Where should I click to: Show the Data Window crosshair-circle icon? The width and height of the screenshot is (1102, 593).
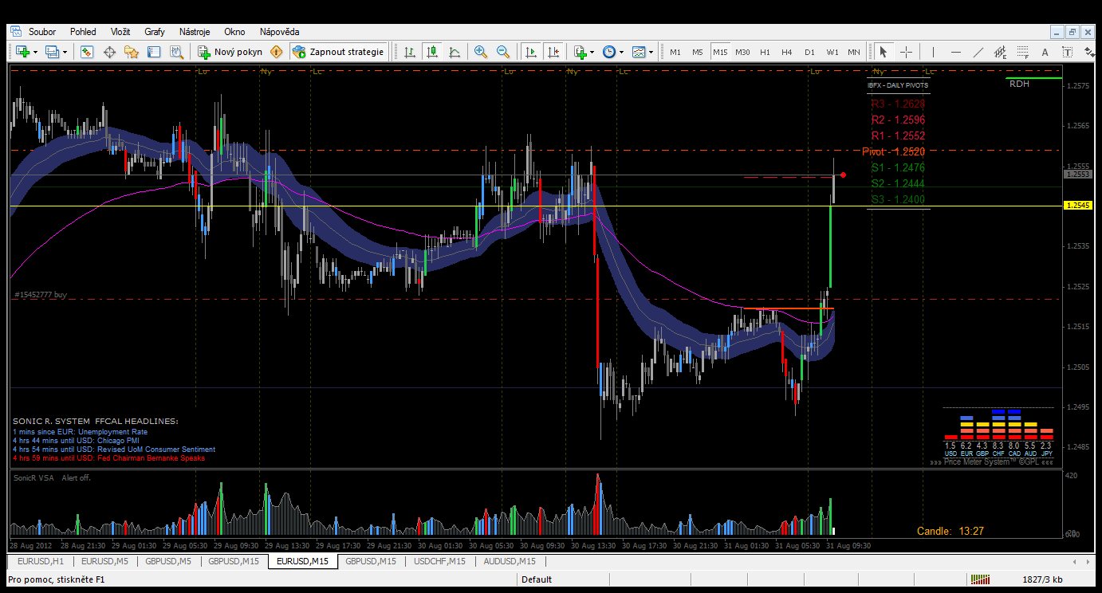coord(109,52)
